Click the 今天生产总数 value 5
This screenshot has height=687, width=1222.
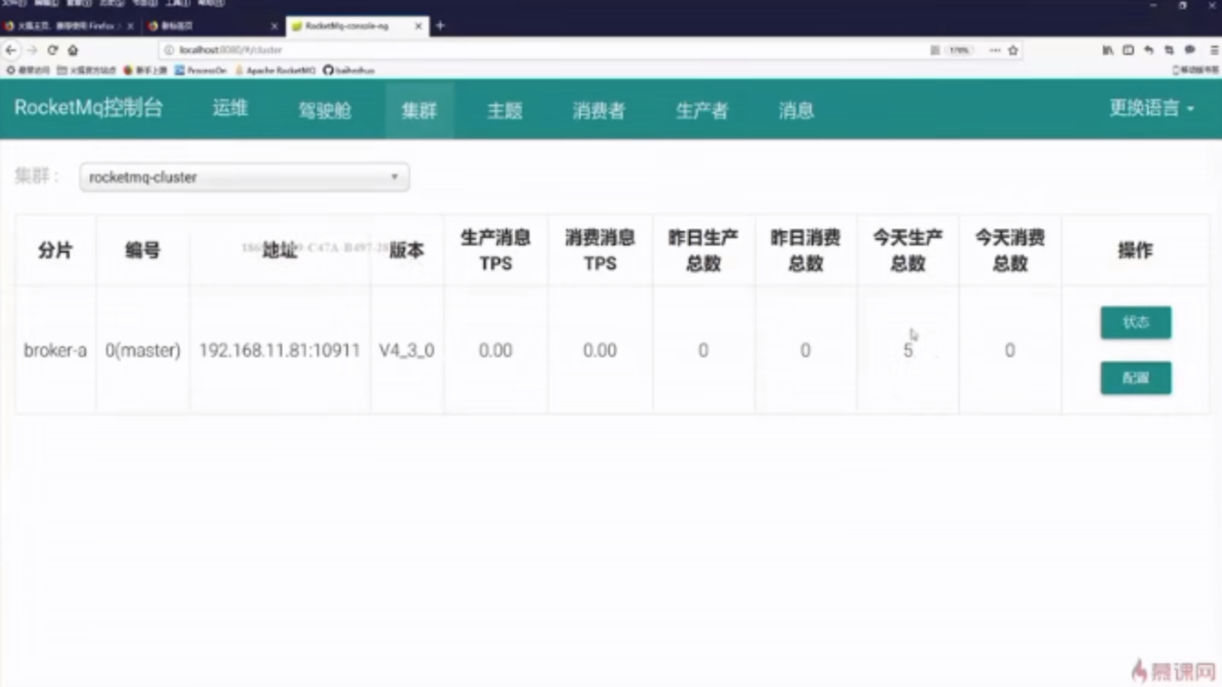click(908, 351)
